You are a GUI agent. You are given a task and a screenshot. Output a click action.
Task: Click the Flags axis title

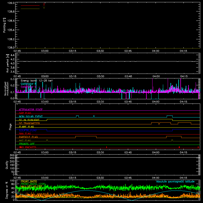[x=10, y=127]
